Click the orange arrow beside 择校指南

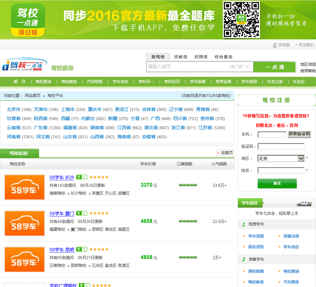tap(244, 271)
